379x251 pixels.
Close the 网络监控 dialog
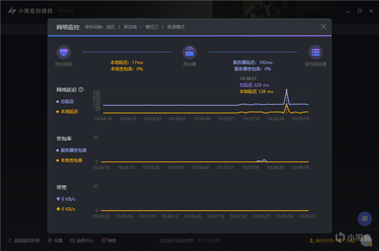pos(323,27)
